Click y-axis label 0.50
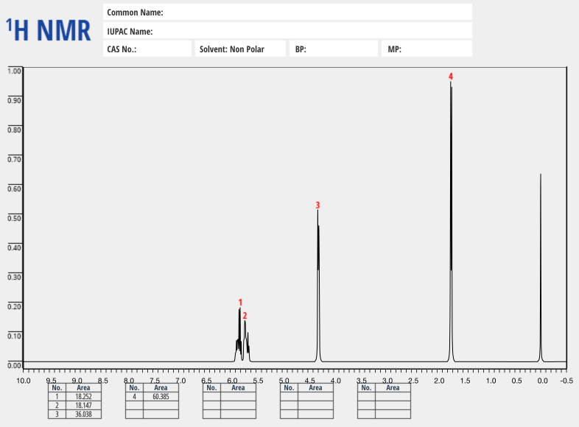579x427 pixels. (15, 218)
